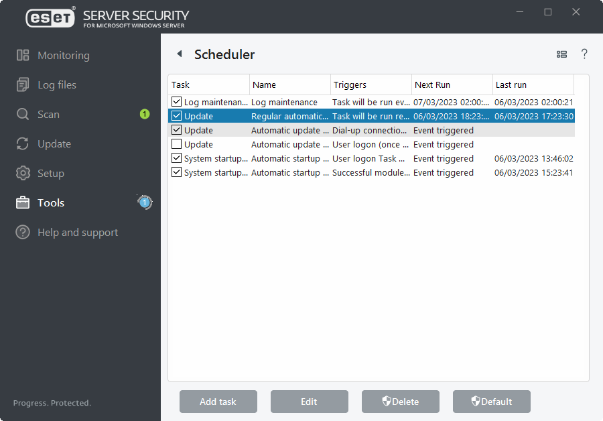Click the Help and support question icon

pos(23,233)
